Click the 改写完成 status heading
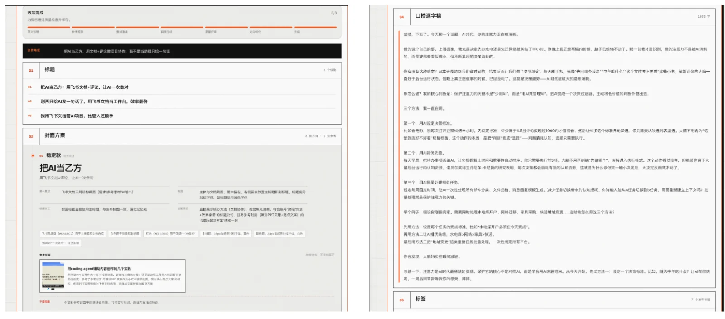The image size is (725, 319). (x=35, y=13)
